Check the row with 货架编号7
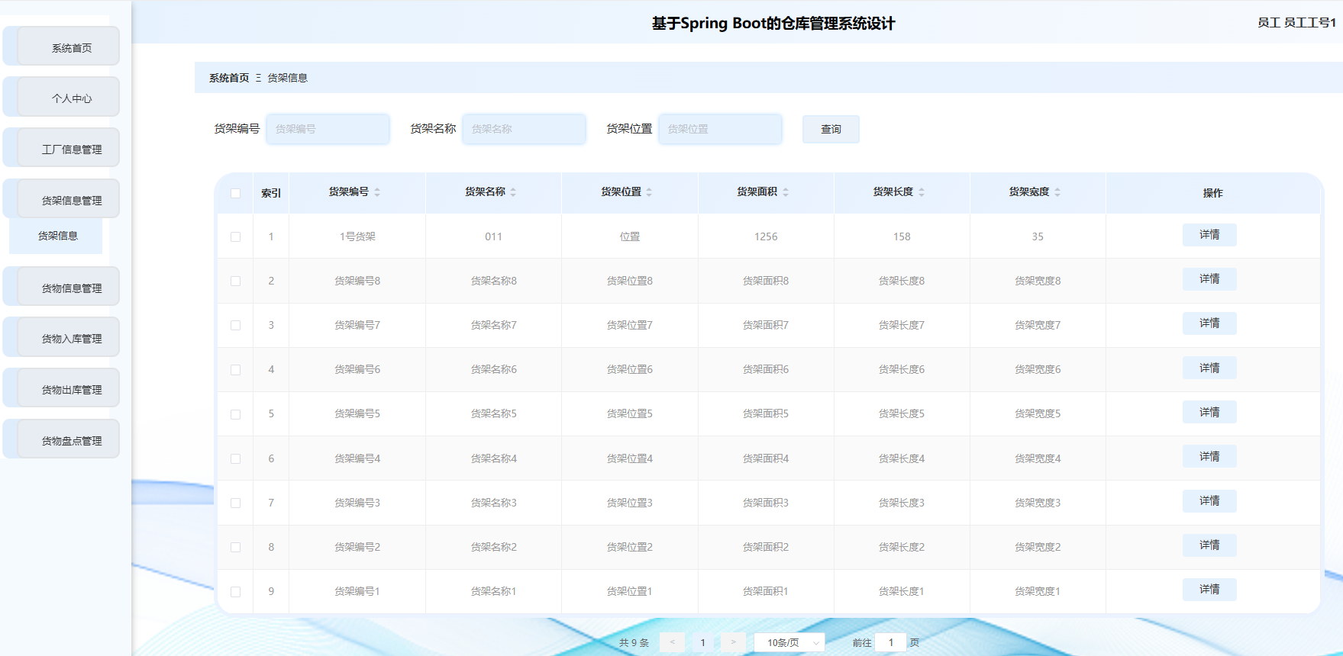 [235, 325]
